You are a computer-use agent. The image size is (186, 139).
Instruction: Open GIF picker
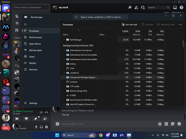coord(166,124)
